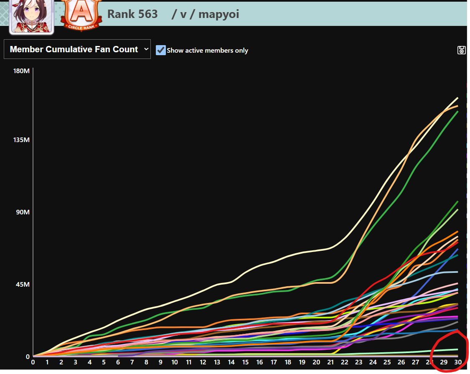The image size is (470, 374).
Task: Click the 45M y-axis label
Action: 23,284
